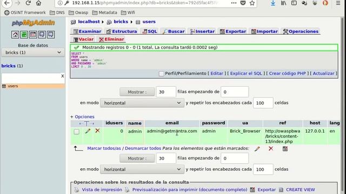Open the lower 'en modo horizontal' dropdown

(x=142, y=169)
